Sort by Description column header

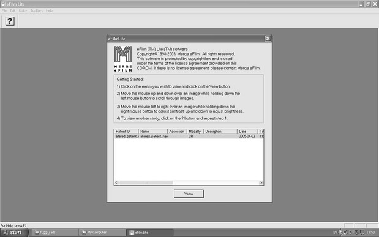click(x=220, y=131)
